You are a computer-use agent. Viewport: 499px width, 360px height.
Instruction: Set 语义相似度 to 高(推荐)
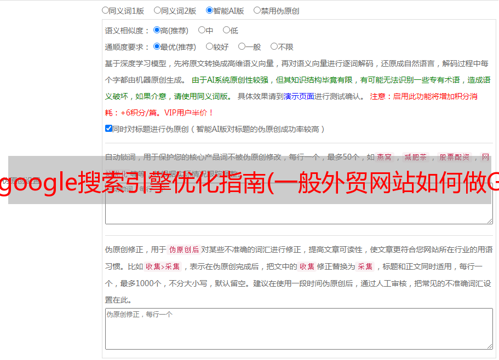[157, 30]
